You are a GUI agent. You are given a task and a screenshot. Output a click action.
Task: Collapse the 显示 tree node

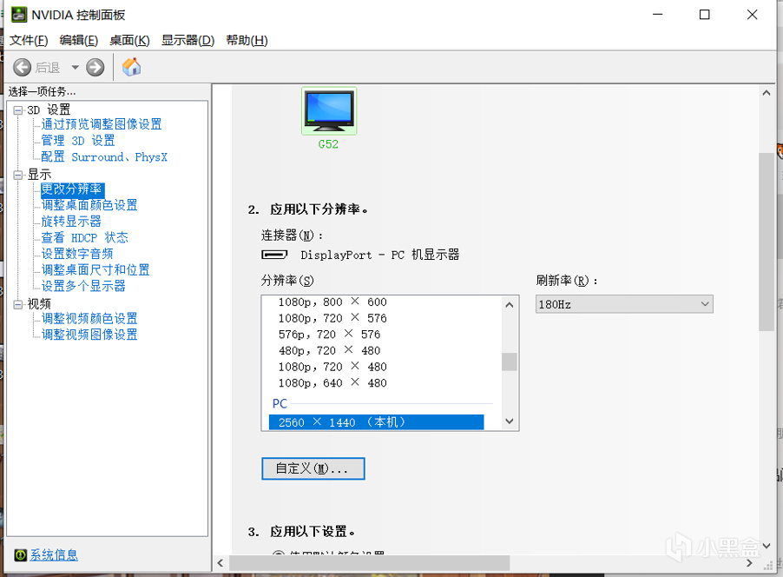[x=18, y=175]
